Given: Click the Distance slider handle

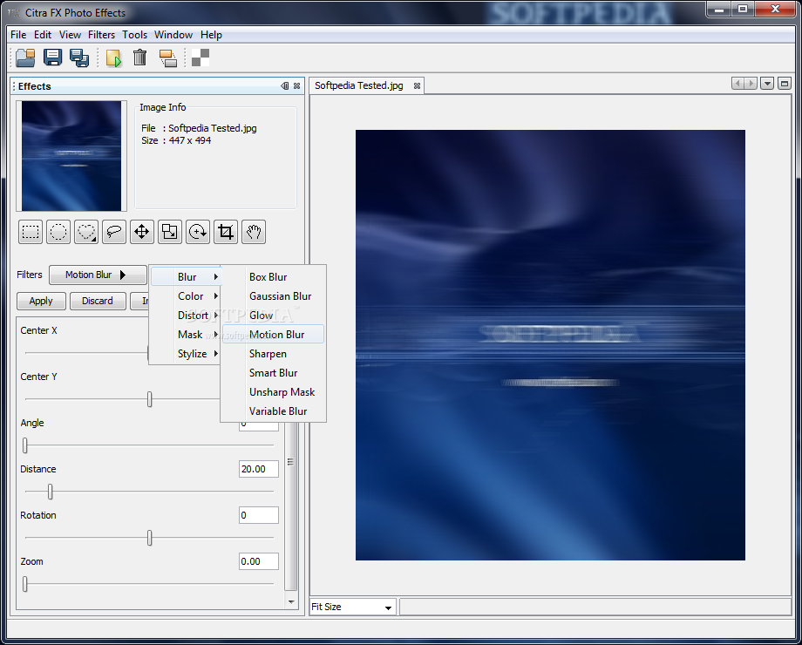Looking at the screenshot, I should click(51, 492).
